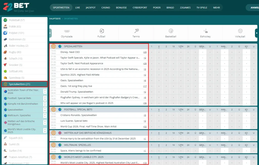
Task: Click the Schach chess sidebar icon
Action: point(5,59)
